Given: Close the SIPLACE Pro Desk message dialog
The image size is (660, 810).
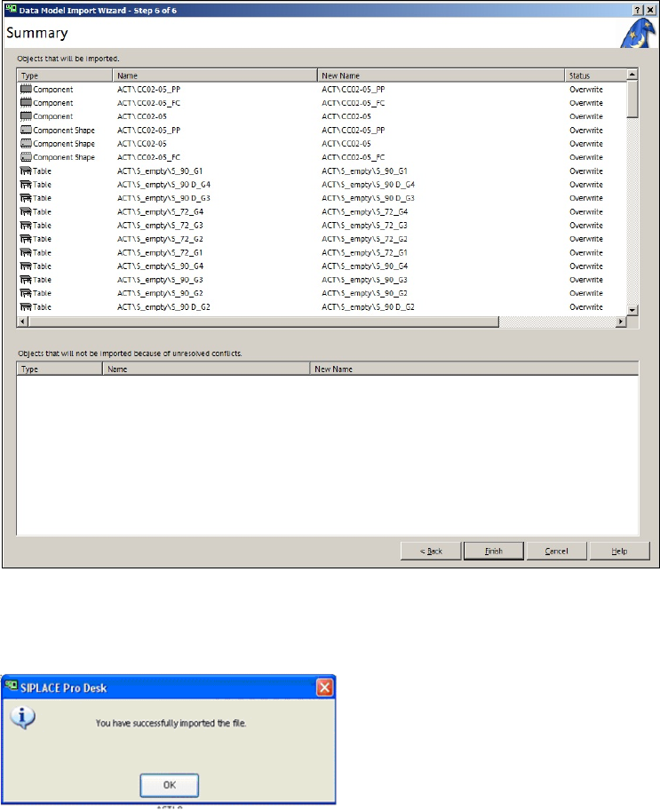Looking at the screenshot, I should pyautogui.click(x=324, y=687).
